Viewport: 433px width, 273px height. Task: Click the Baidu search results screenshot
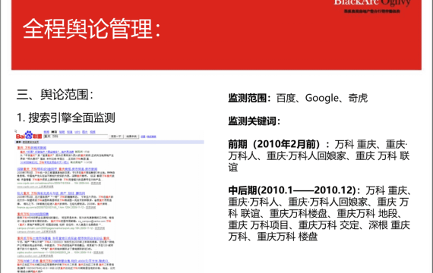pyautogui.click(x=109, y=201)
